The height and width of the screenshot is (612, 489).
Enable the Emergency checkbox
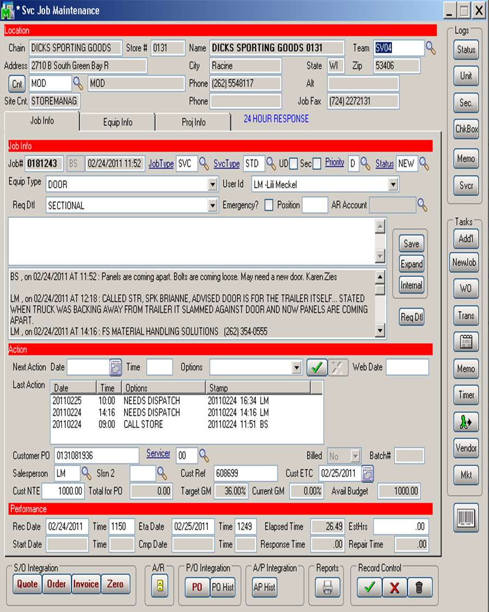(269, 205)
